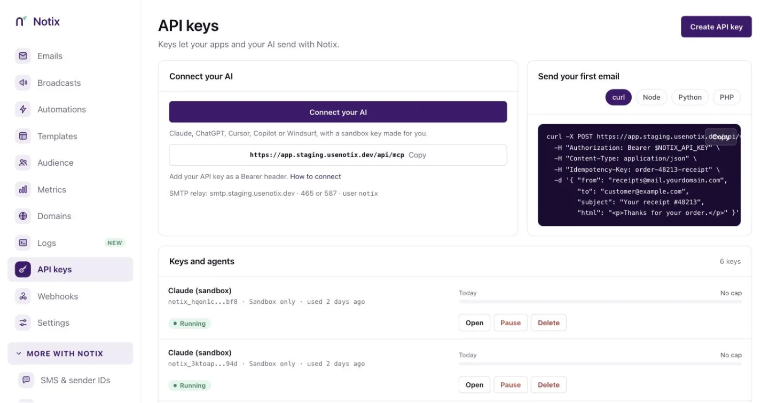Click the Logs terminal icon
Image resolution: width=769 pixels, height=403 pixels.
[23, 243]
